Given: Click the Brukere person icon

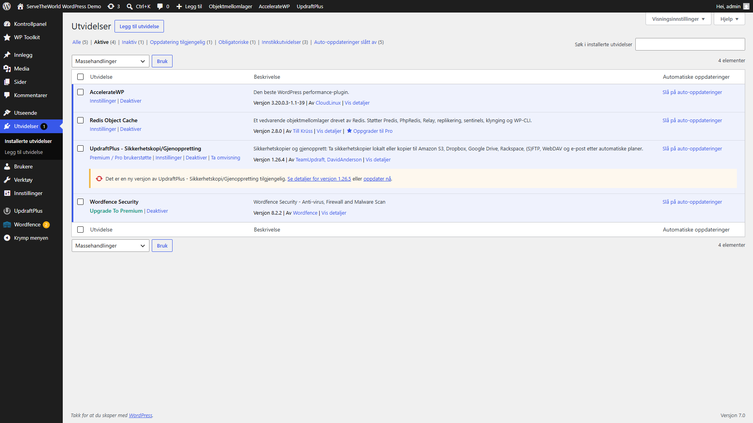Looking at the screenshot, I should [7, 166].
